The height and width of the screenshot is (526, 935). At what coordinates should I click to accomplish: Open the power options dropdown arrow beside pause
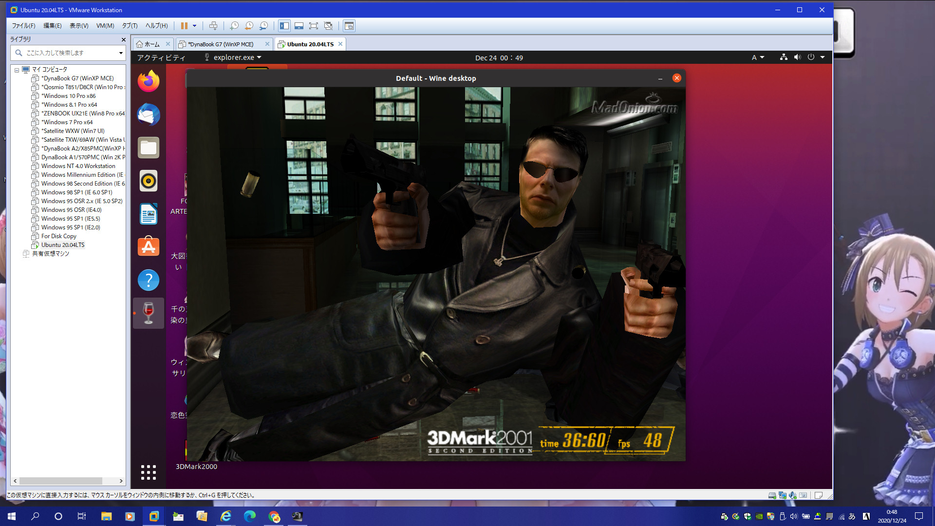tap(195, 26)
